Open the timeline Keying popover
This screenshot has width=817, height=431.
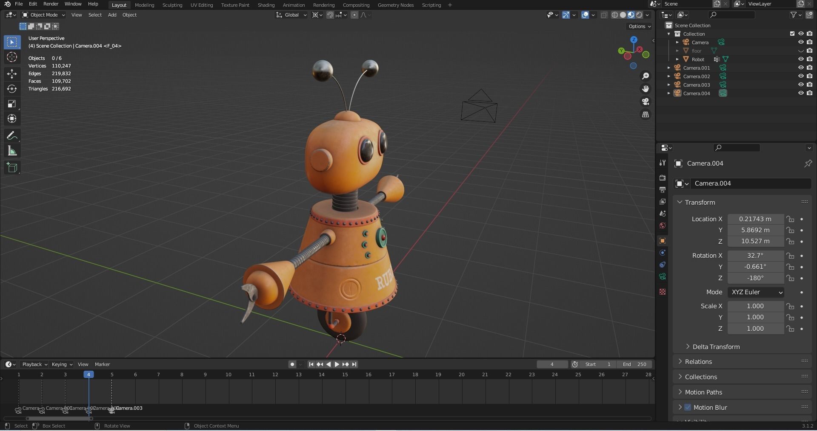point(62,364)
